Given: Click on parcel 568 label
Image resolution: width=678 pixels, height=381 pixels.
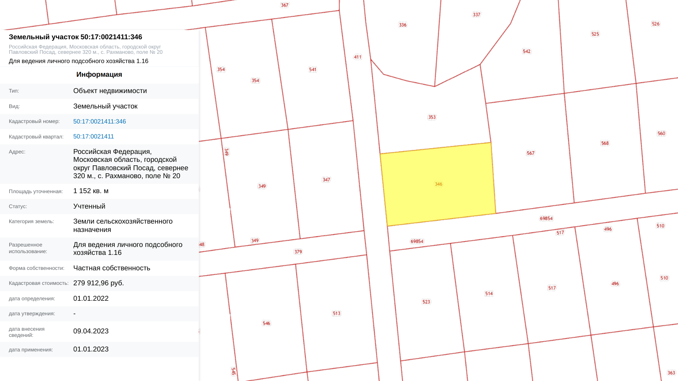Looking at the screenshot, I should (605, 143).
